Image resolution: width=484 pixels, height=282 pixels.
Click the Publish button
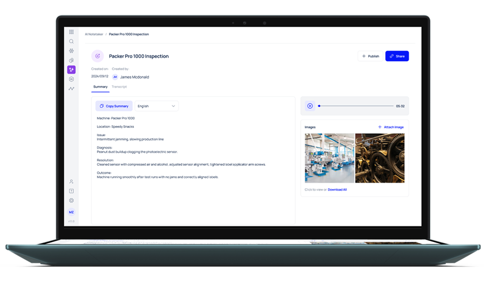371,56
